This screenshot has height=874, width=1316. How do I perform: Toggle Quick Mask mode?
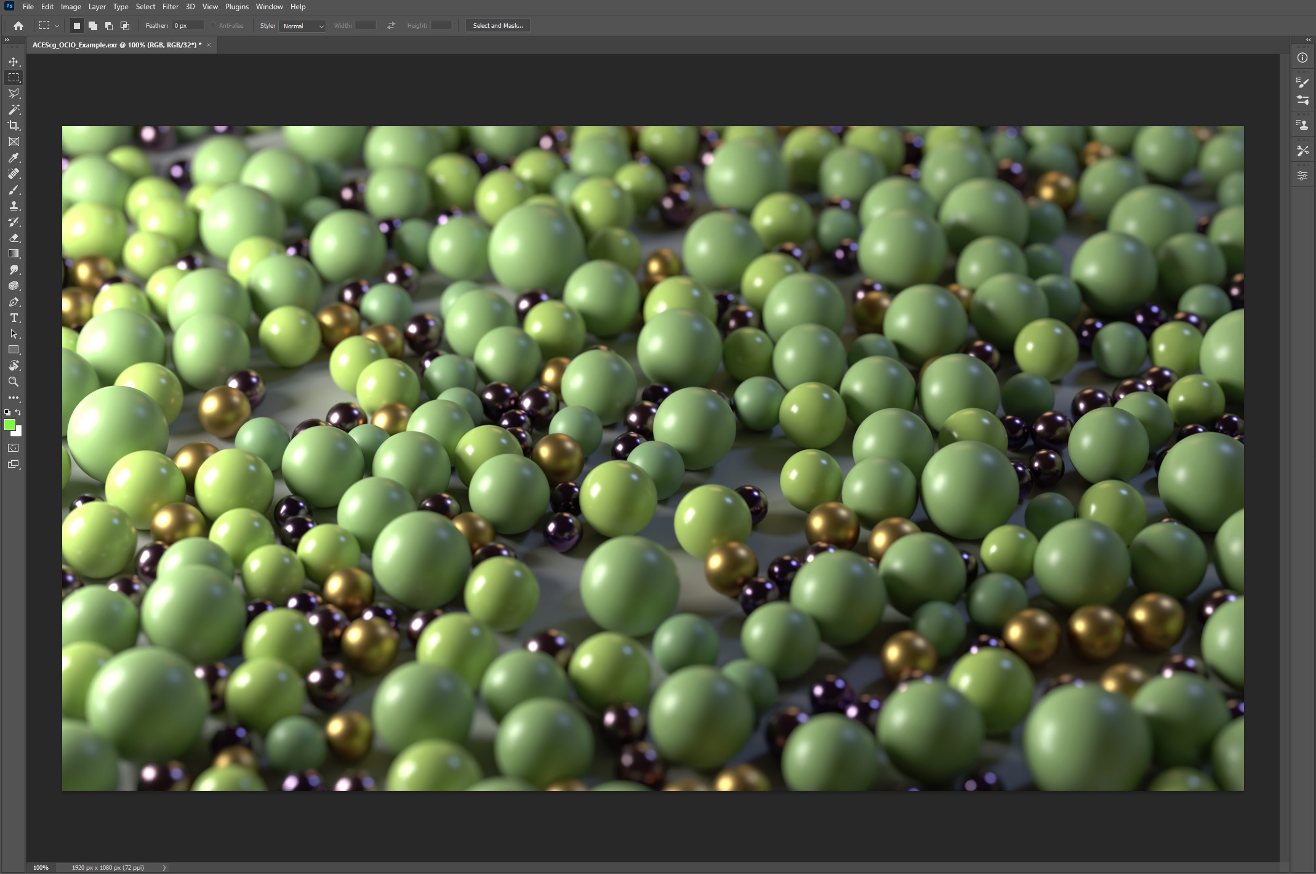point(14,447)
